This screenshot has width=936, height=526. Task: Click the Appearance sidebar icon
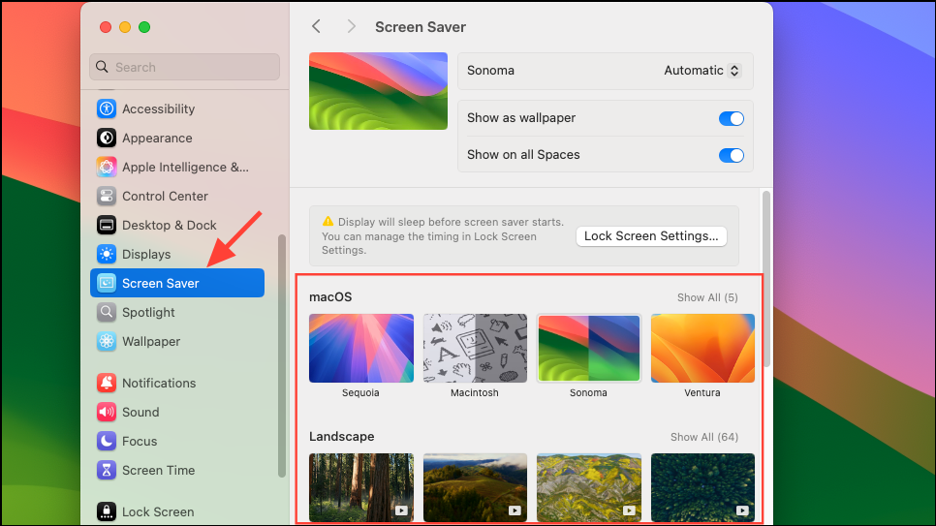point(107,138)
